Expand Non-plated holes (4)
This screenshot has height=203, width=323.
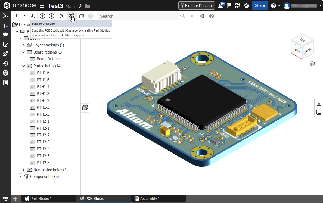[23, 170]
